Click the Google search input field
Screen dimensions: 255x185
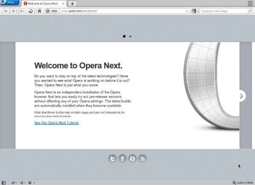pyautogui.click(x=223, y=11)
